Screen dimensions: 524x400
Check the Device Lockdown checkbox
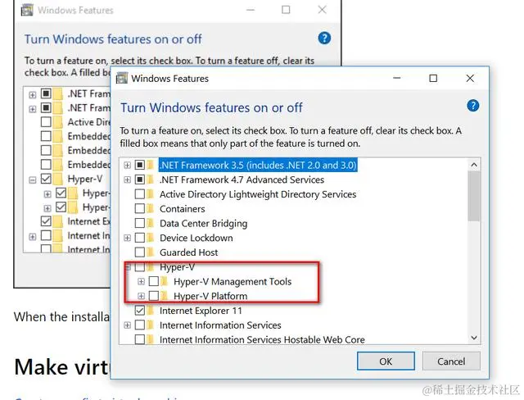click(140, 238)
